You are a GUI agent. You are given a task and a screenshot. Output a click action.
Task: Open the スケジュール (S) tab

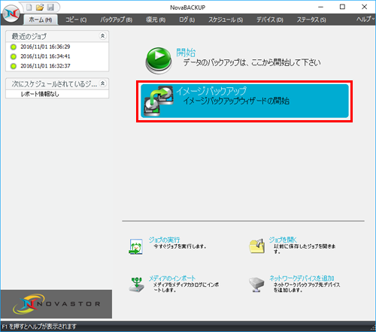226,20
